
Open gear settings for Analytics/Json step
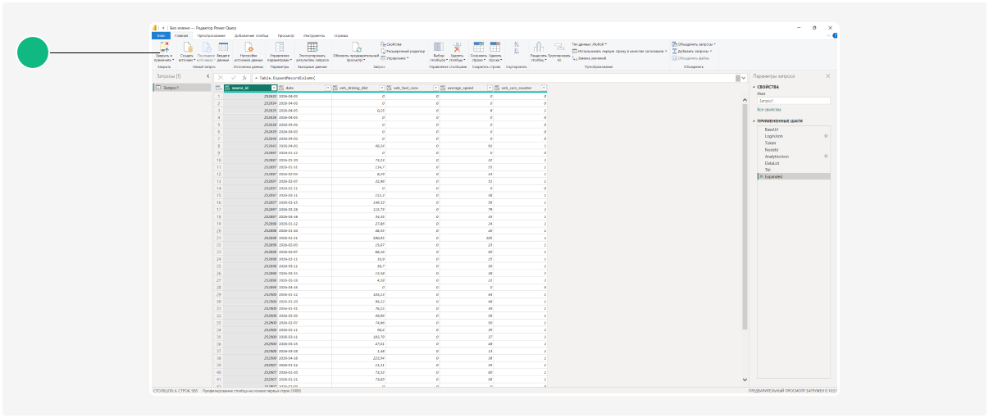826,156
